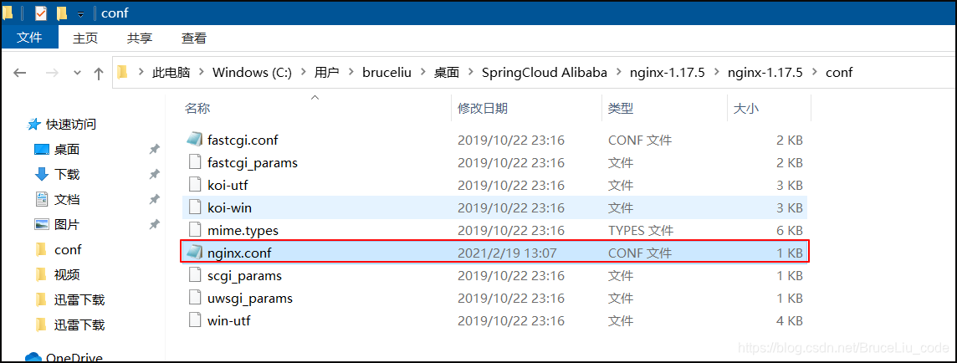
Task: Select the fastcgi.conf file icon
Action: click(194, 139)
